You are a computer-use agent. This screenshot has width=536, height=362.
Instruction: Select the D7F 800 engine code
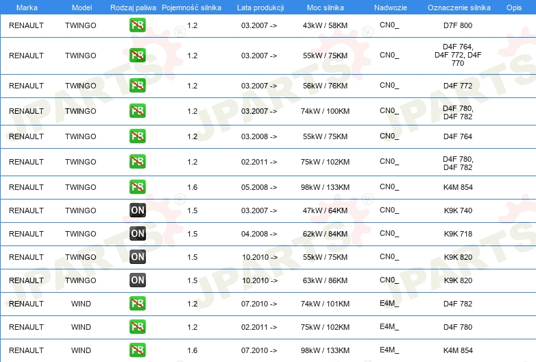click(458, 25)
